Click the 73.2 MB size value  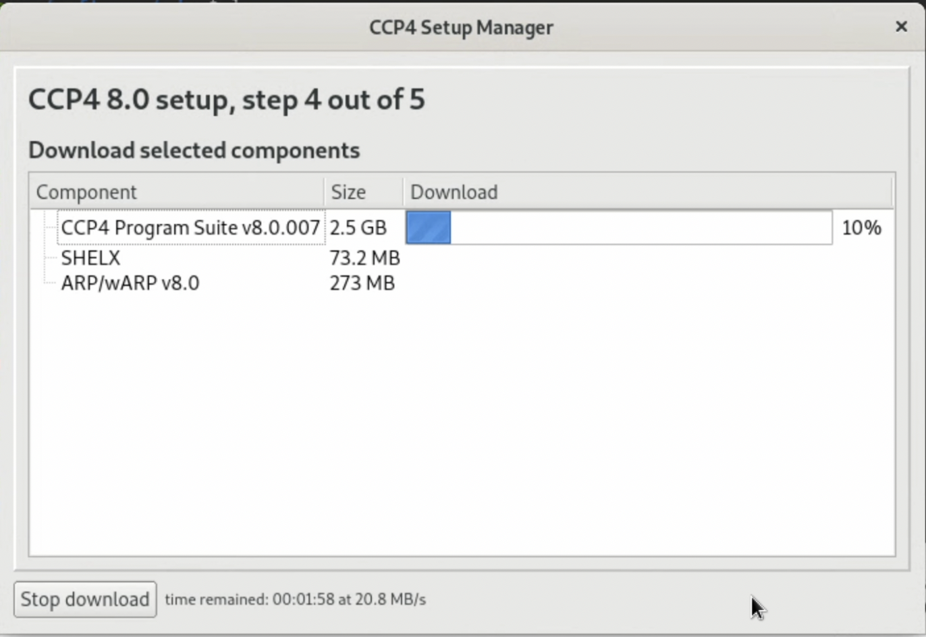[x=364, y=258]
